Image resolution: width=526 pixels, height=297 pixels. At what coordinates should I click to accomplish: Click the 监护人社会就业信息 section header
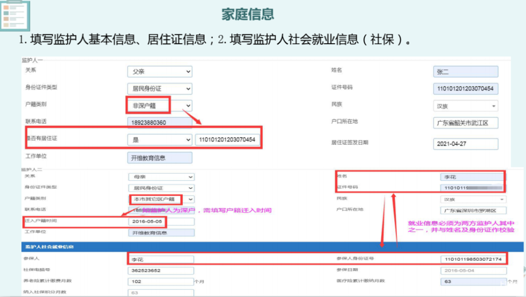tap(273, 247)
